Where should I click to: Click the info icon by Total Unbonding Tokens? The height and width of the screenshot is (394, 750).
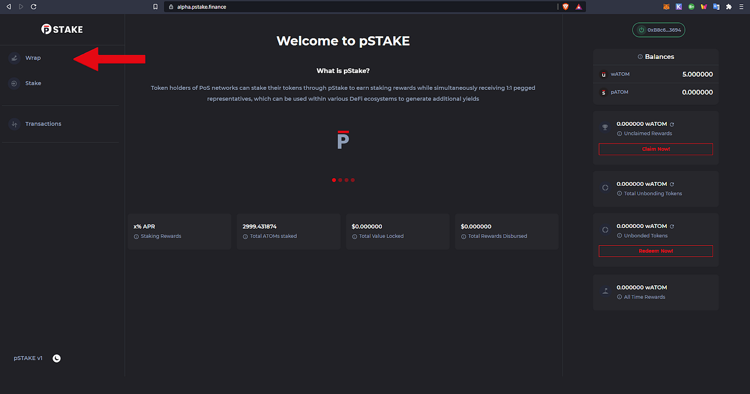click(x=619, y=193)
